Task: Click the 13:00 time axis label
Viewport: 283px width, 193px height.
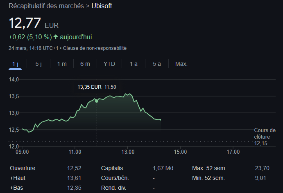Action: coord(128,152)
